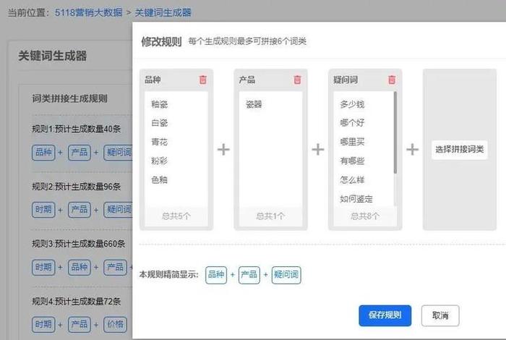Click 规则1:预计生成数量40条 heading

(76, 129)
